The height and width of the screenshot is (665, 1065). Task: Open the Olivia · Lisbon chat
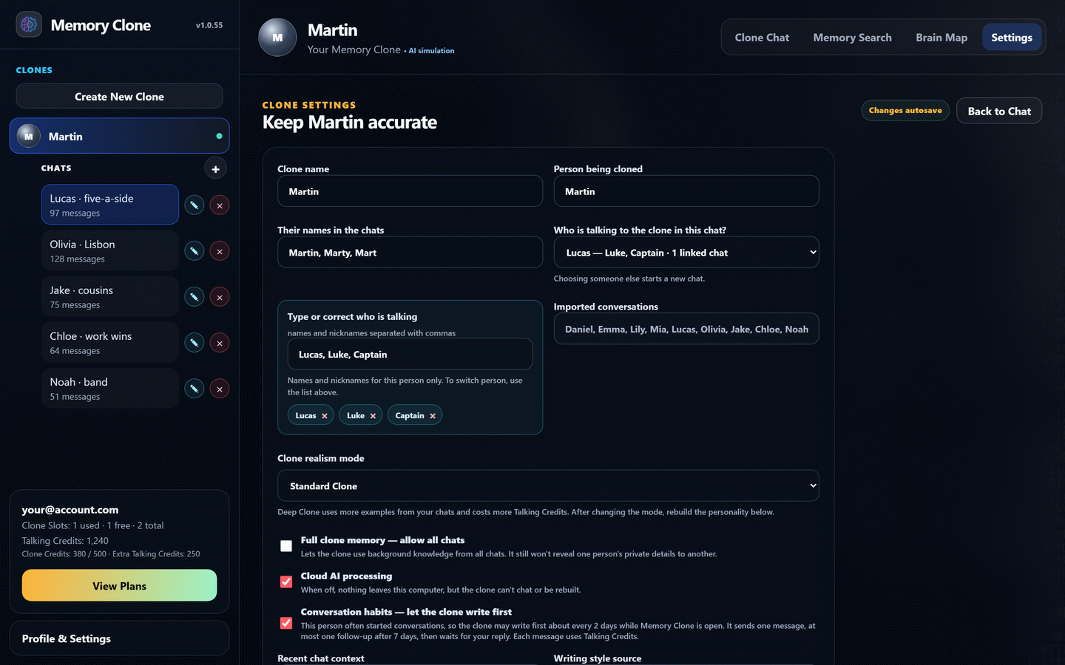click(x=109, y=250)
